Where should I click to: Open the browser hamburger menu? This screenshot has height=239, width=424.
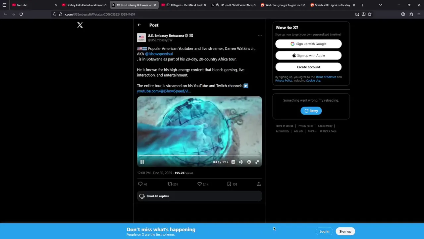[x=419, y=14]
